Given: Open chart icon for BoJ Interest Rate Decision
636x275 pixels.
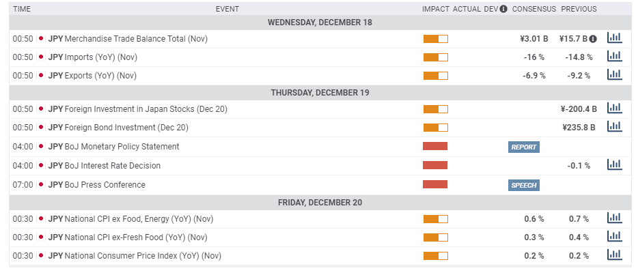Looking at the screenshot, I should [614, 164].
